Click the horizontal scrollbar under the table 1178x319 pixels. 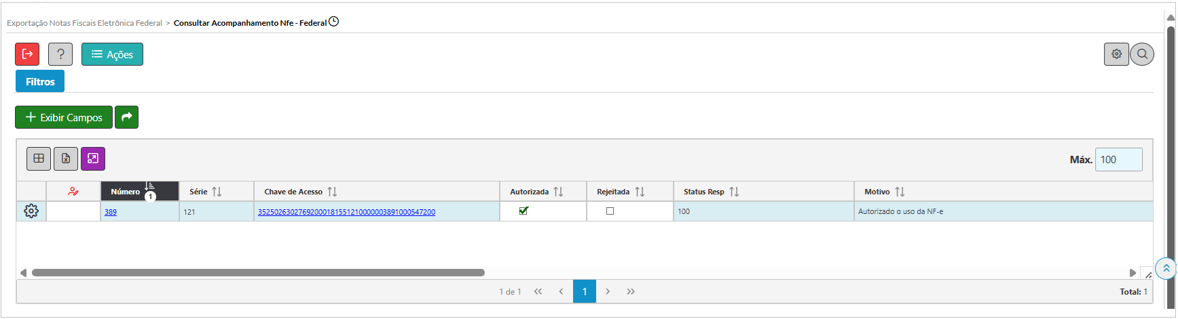258,273
